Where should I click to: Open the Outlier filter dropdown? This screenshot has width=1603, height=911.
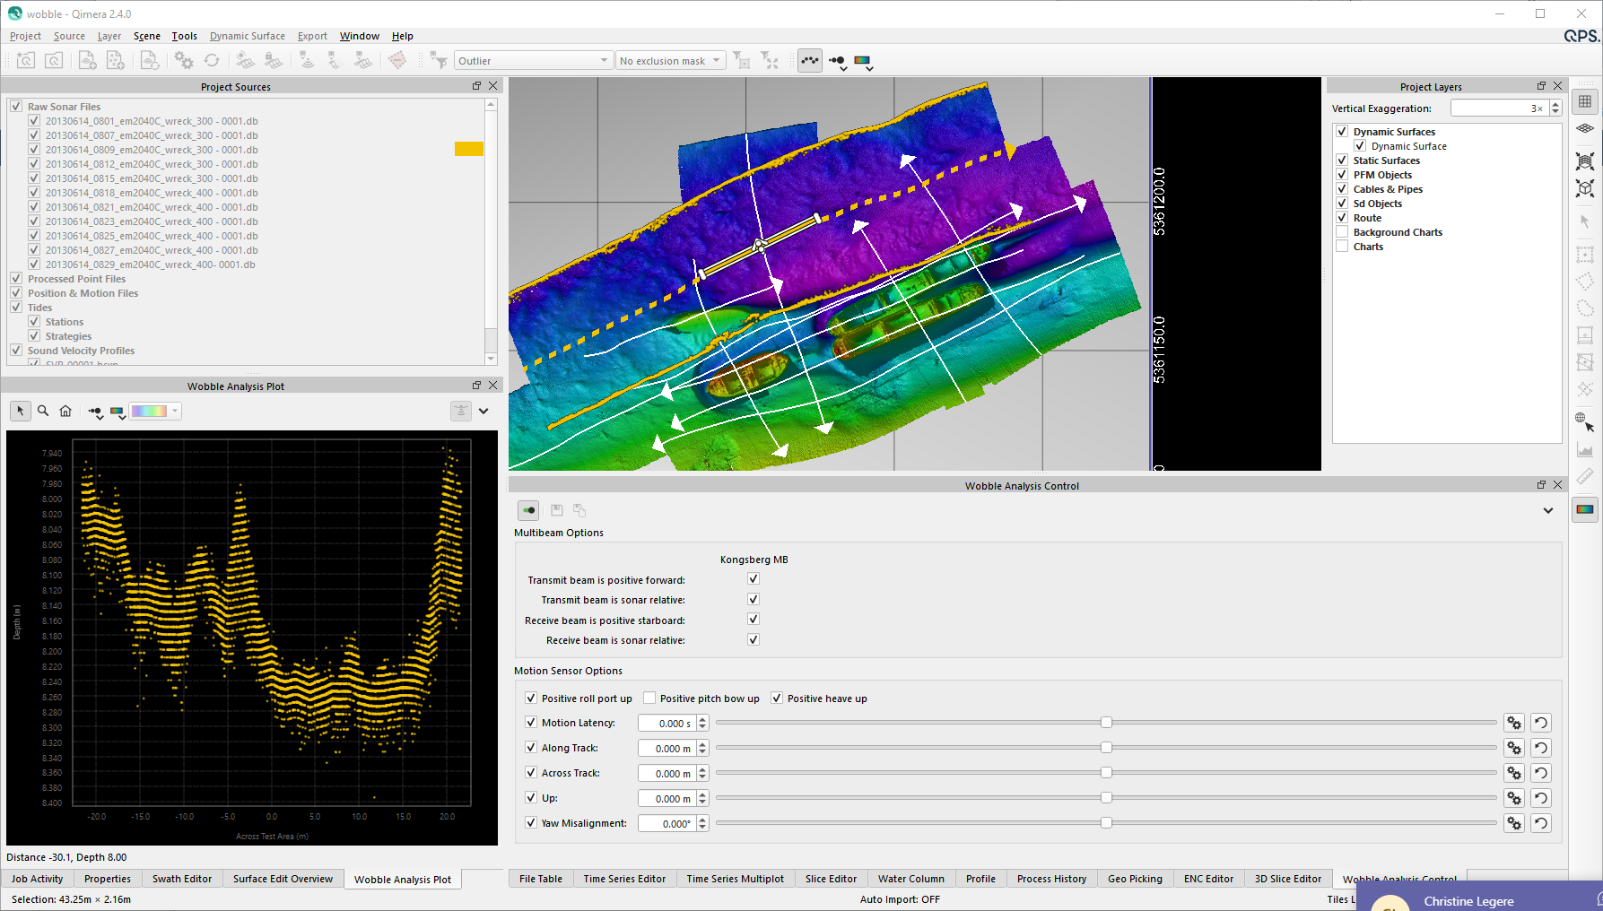(x=533, y=61)
